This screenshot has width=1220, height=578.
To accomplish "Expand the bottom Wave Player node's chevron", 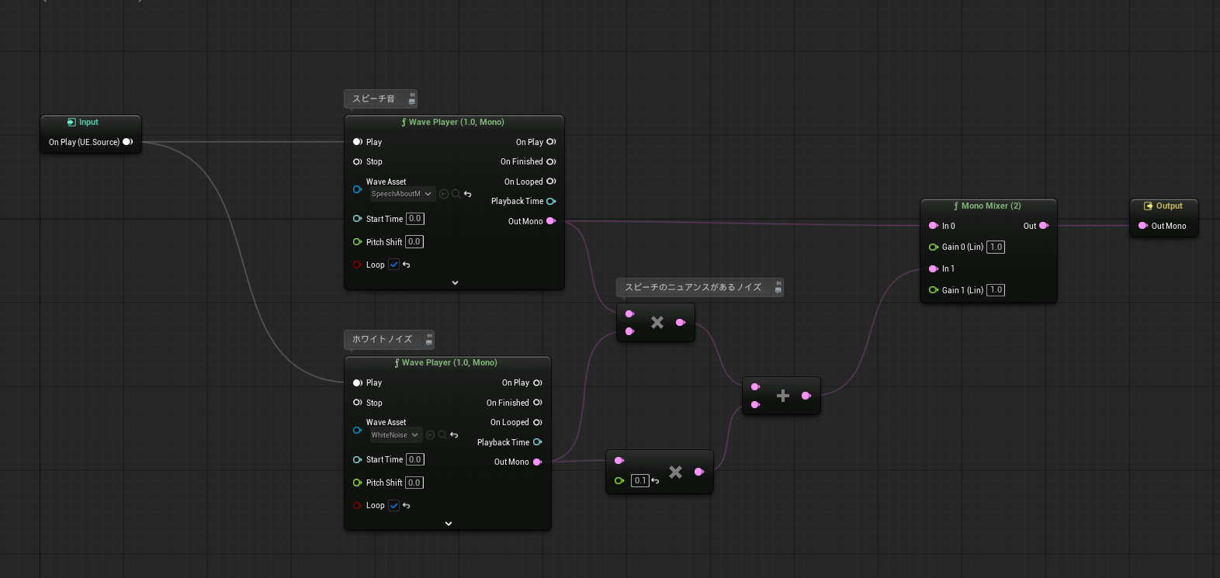I will coord(448,524).
